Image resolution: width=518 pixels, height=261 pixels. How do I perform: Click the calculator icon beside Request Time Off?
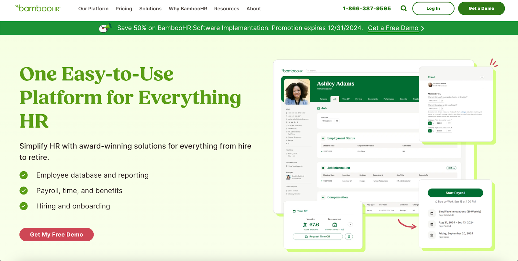click(x=349, y=236)
